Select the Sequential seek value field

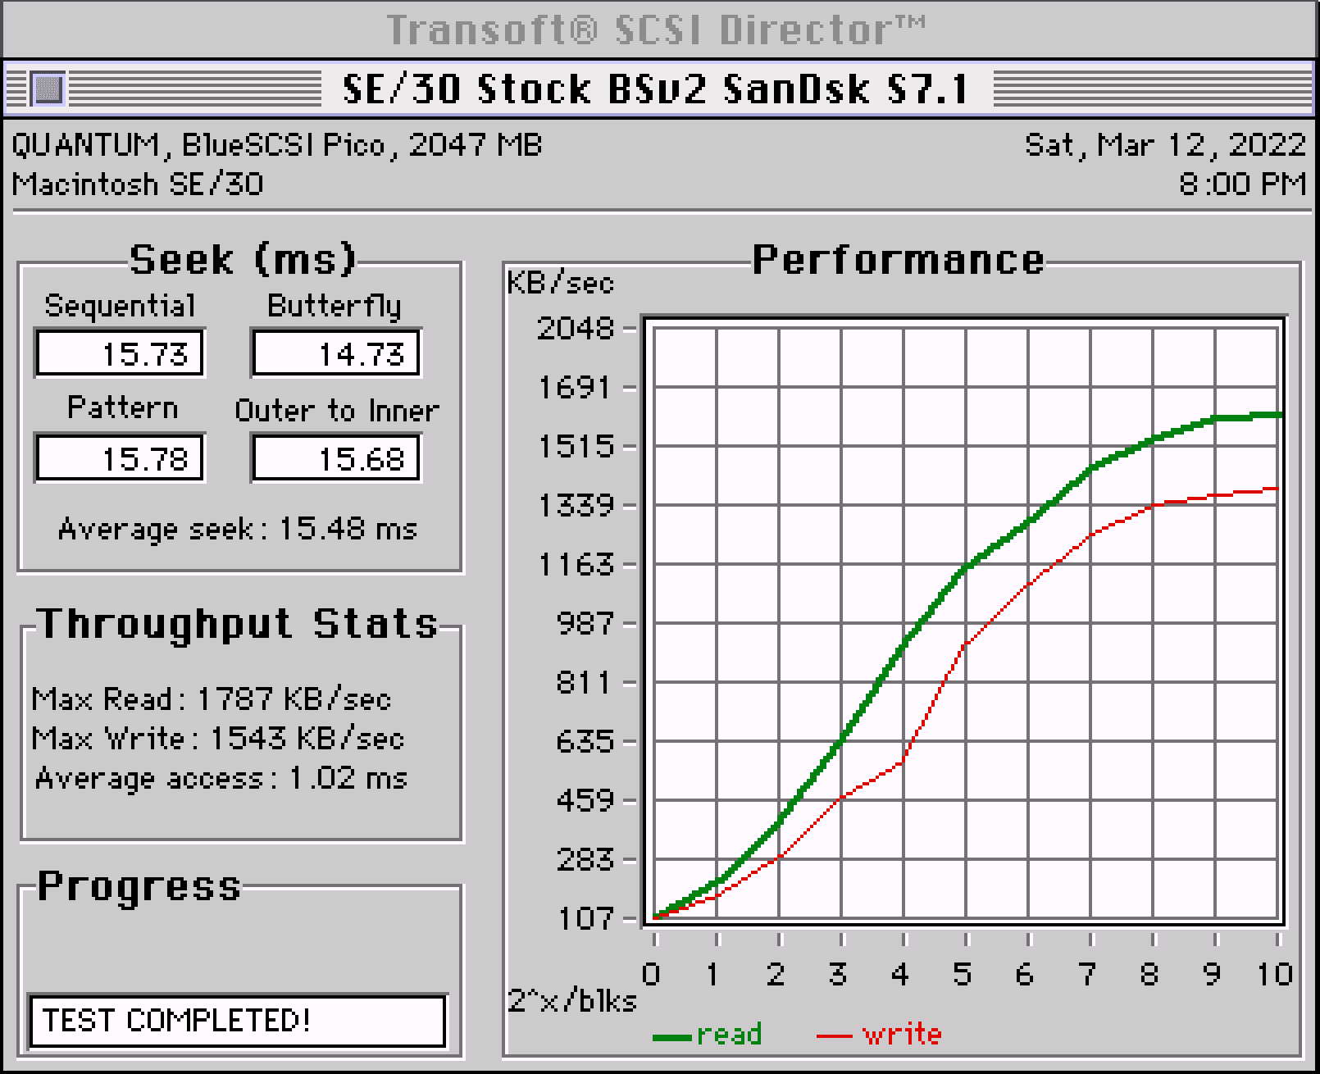(120, 353)
